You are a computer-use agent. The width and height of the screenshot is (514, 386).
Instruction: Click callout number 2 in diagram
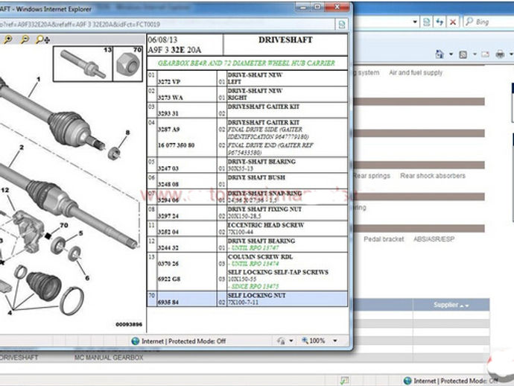22,148
